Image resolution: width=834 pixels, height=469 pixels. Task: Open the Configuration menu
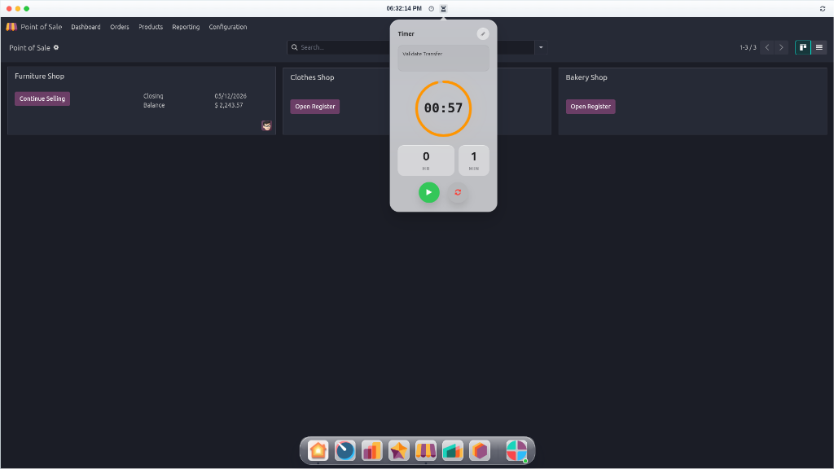(228, 27)
